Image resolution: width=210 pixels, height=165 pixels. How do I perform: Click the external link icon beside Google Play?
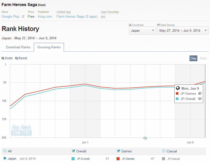pos(23,17)
